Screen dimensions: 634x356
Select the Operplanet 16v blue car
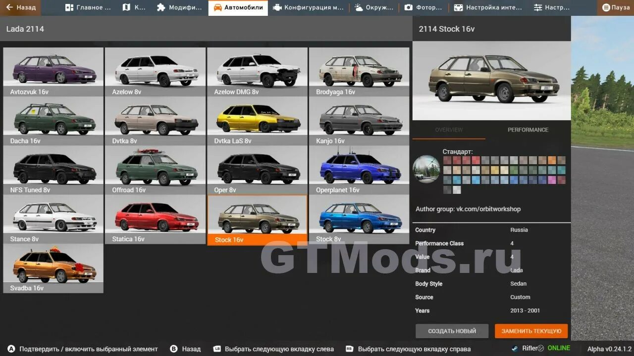coord(359,170)
